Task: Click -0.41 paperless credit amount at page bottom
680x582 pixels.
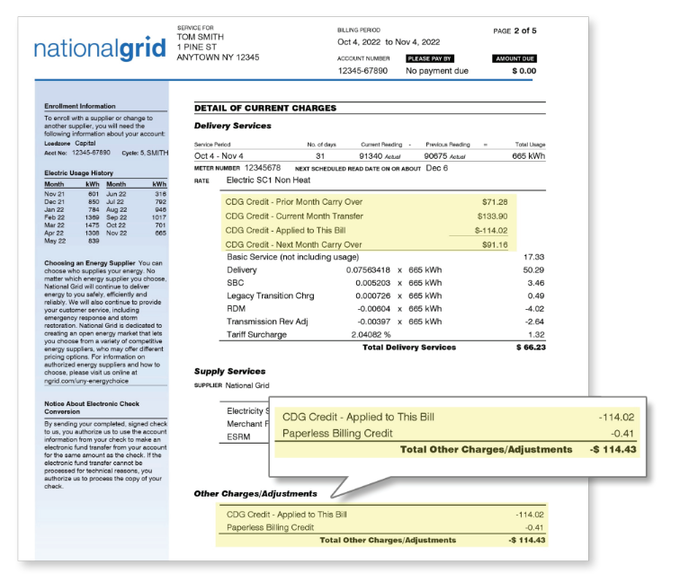Action: [534, 527]
